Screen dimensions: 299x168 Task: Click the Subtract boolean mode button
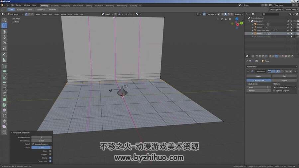pos(20,10)
